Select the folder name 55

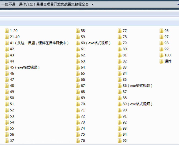pyautogui.click(x=12, y=128)
